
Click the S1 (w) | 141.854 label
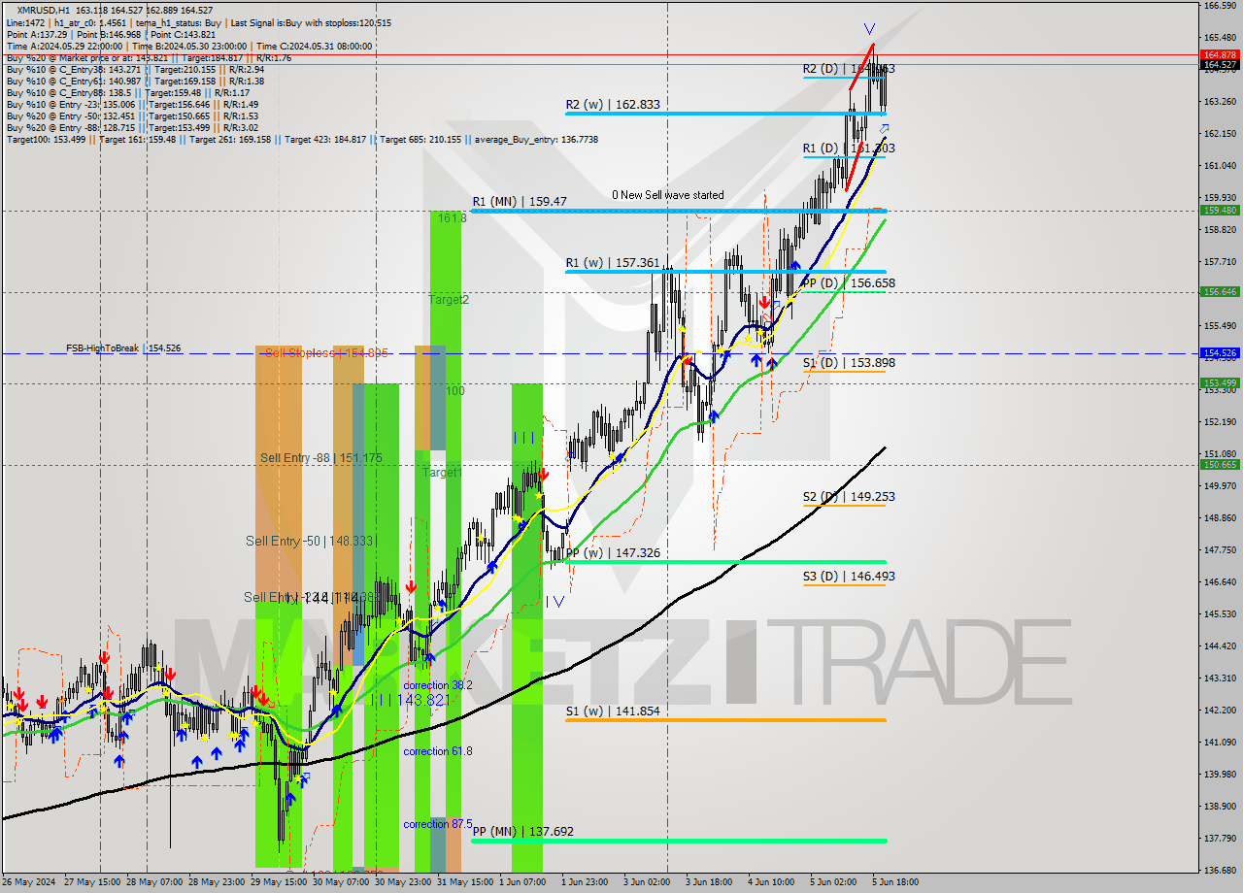[x=613, y=711]
